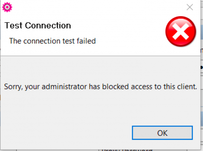Confirm the error with OK

coord(162,133)
